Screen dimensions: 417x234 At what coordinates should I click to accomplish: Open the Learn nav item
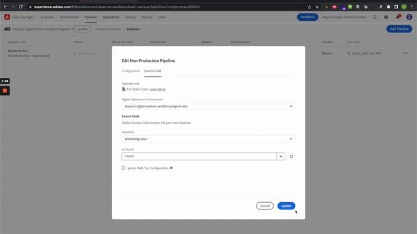[x=162, y=17]
